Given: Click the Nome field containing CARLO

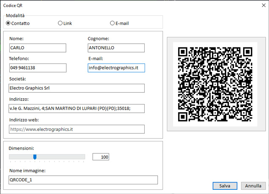Looking at the screenshot, I should [38, 48].
